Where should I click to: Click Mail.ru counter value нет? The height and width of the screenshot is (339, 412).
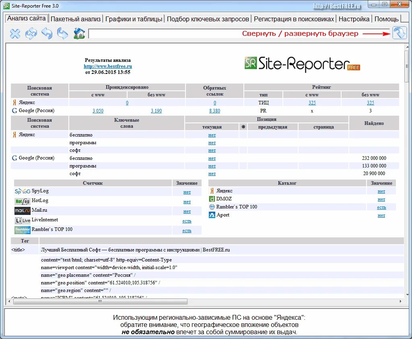point(187,212)
